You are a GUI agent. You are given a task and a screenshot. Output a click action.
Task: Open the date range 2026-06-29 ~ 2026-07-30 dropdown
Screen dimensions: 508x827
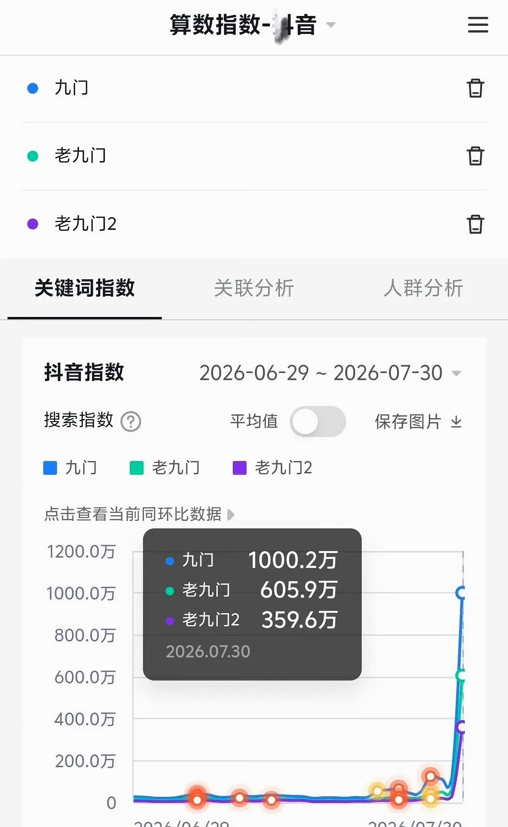[x=330, y=373]
